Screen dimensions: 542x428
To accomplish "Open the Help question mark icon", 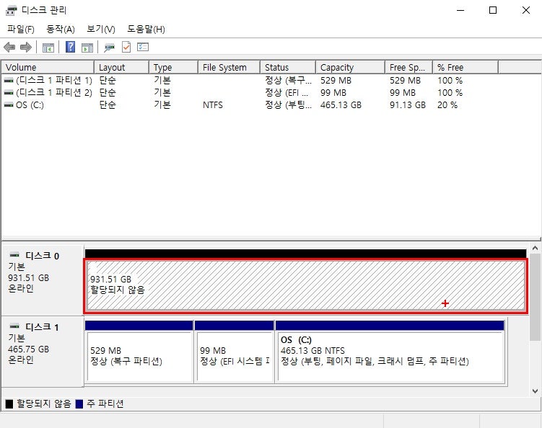I will 70,47.
